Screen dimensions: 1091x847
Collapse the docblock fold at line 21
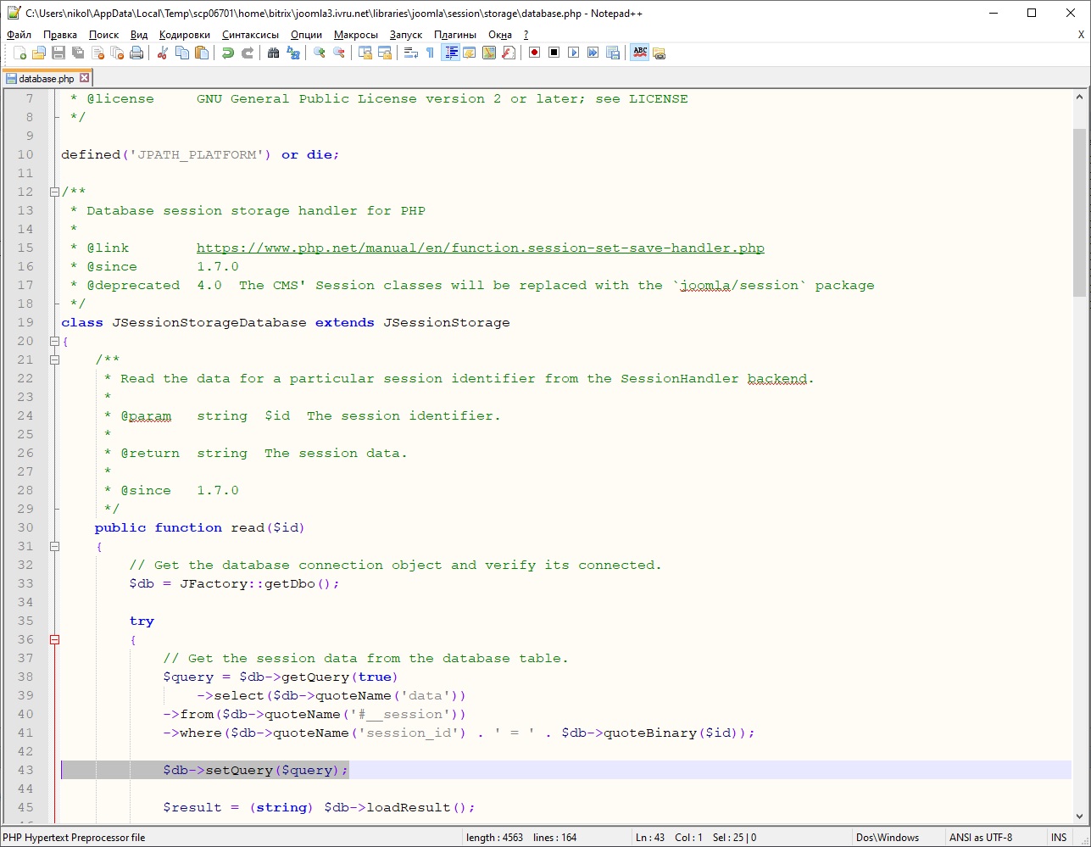click(54, 359)
